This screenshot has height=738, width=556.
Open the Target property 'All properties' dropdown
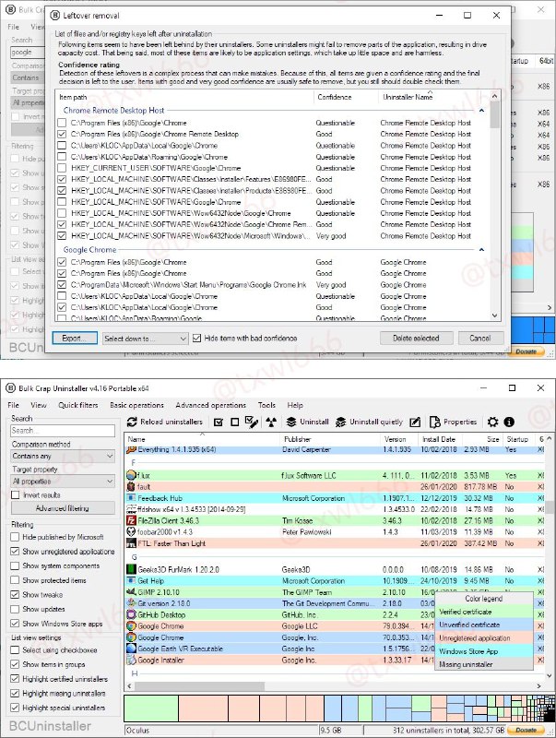pyautogui.click(x=63, y=482)
